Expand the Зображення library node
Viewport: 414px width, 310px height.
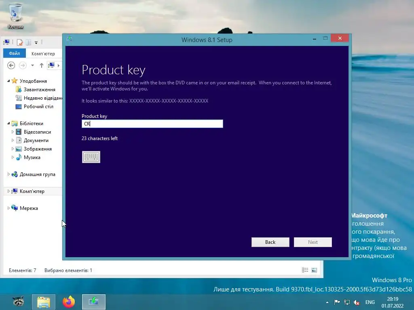[13, 149]
